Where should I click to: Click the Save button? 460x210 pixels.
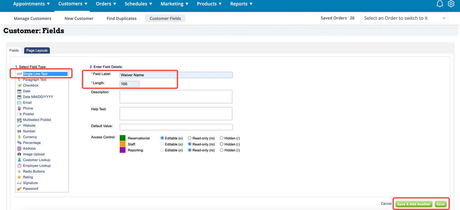pyautogui.click(x=440, y=204)
